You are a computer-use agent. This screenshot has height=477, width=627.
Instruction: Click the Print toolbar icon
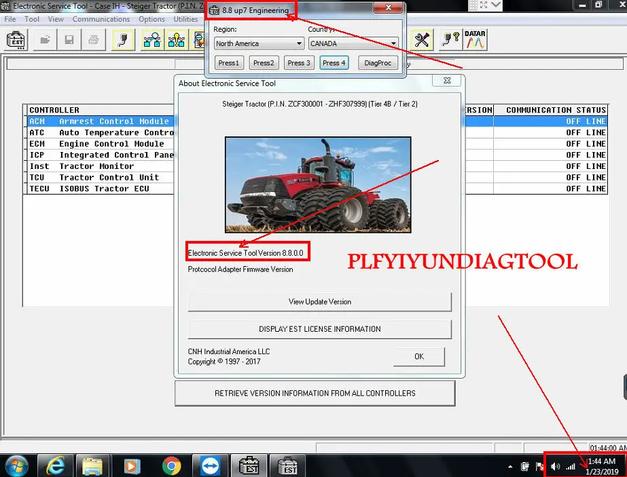click(x=94, y=40)
